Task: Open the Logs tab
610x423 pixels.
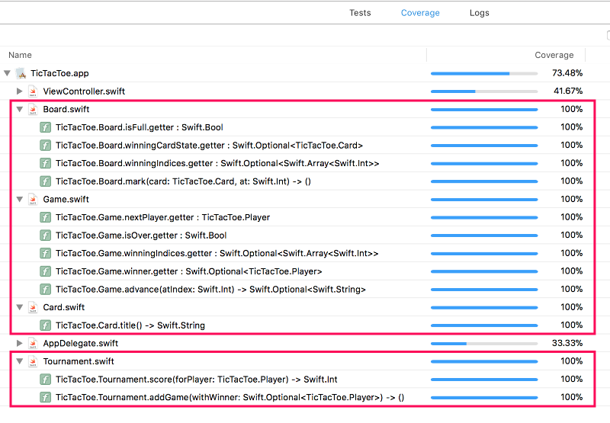Action: 479,13
